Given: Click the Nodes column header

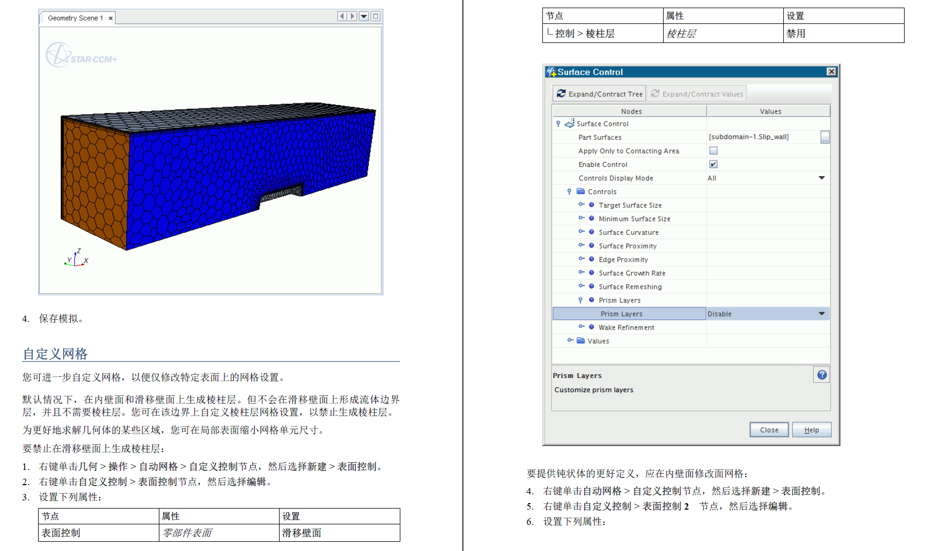Looking at the screenshot, I should point(630,111).
